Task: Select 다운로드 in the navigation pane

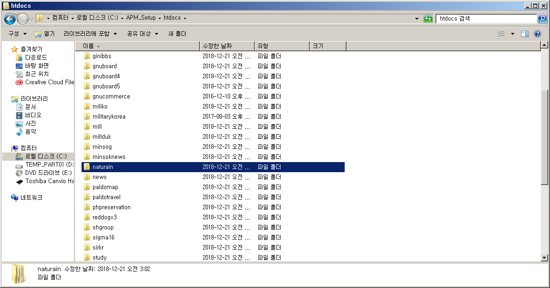Action: click(36, 57)
